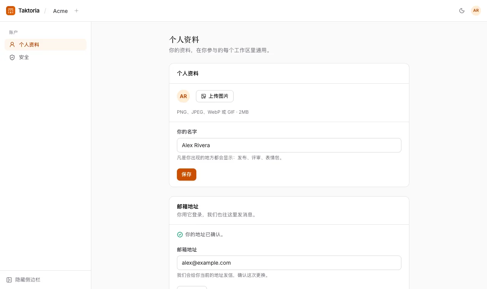This screenshot has width=487, height=289.
Task: Click the 你的地址已确认。 status text
Action: pos(205,235)
